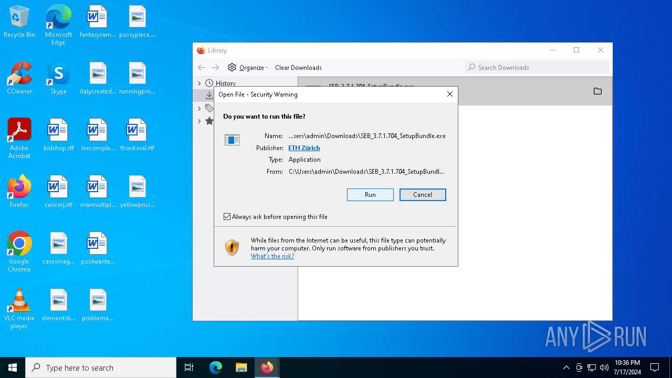Click Clear Downloads in Library
Image resolution: width=672 pixels, height=378 pixels.
298,68
